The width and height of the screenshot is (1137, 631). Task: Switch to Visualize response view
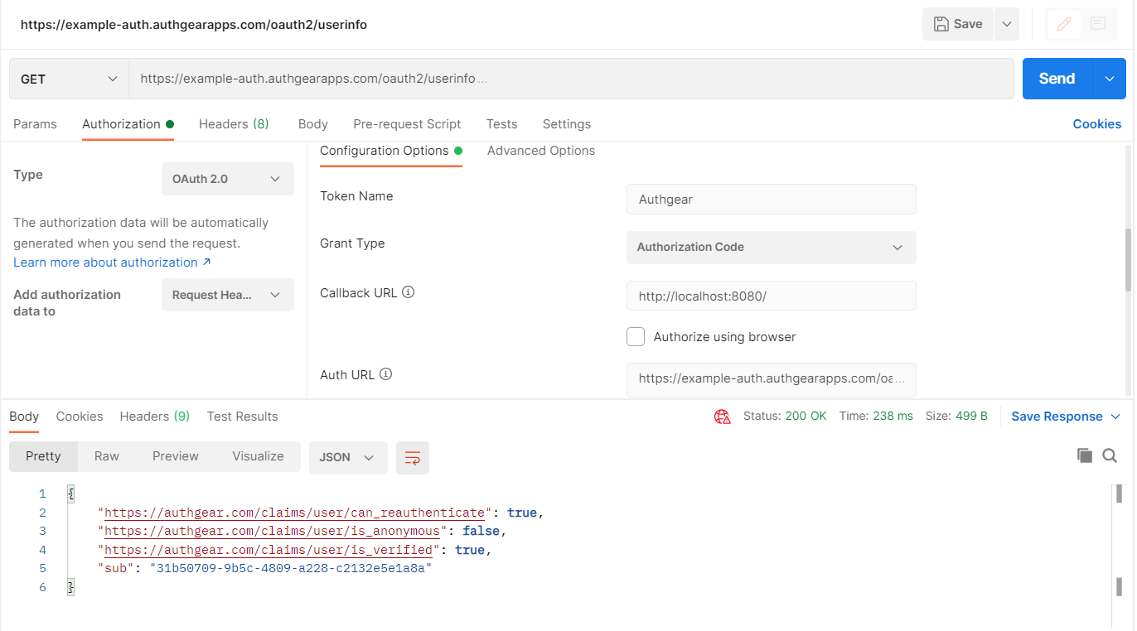click(x=258, y=456)
